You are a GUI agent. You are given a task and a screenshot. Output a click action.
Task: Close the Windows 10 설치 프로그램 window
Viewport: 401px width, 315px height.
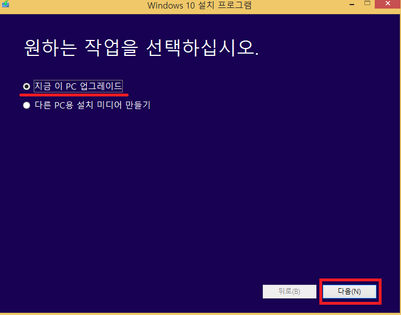click(x=388, y=4)
